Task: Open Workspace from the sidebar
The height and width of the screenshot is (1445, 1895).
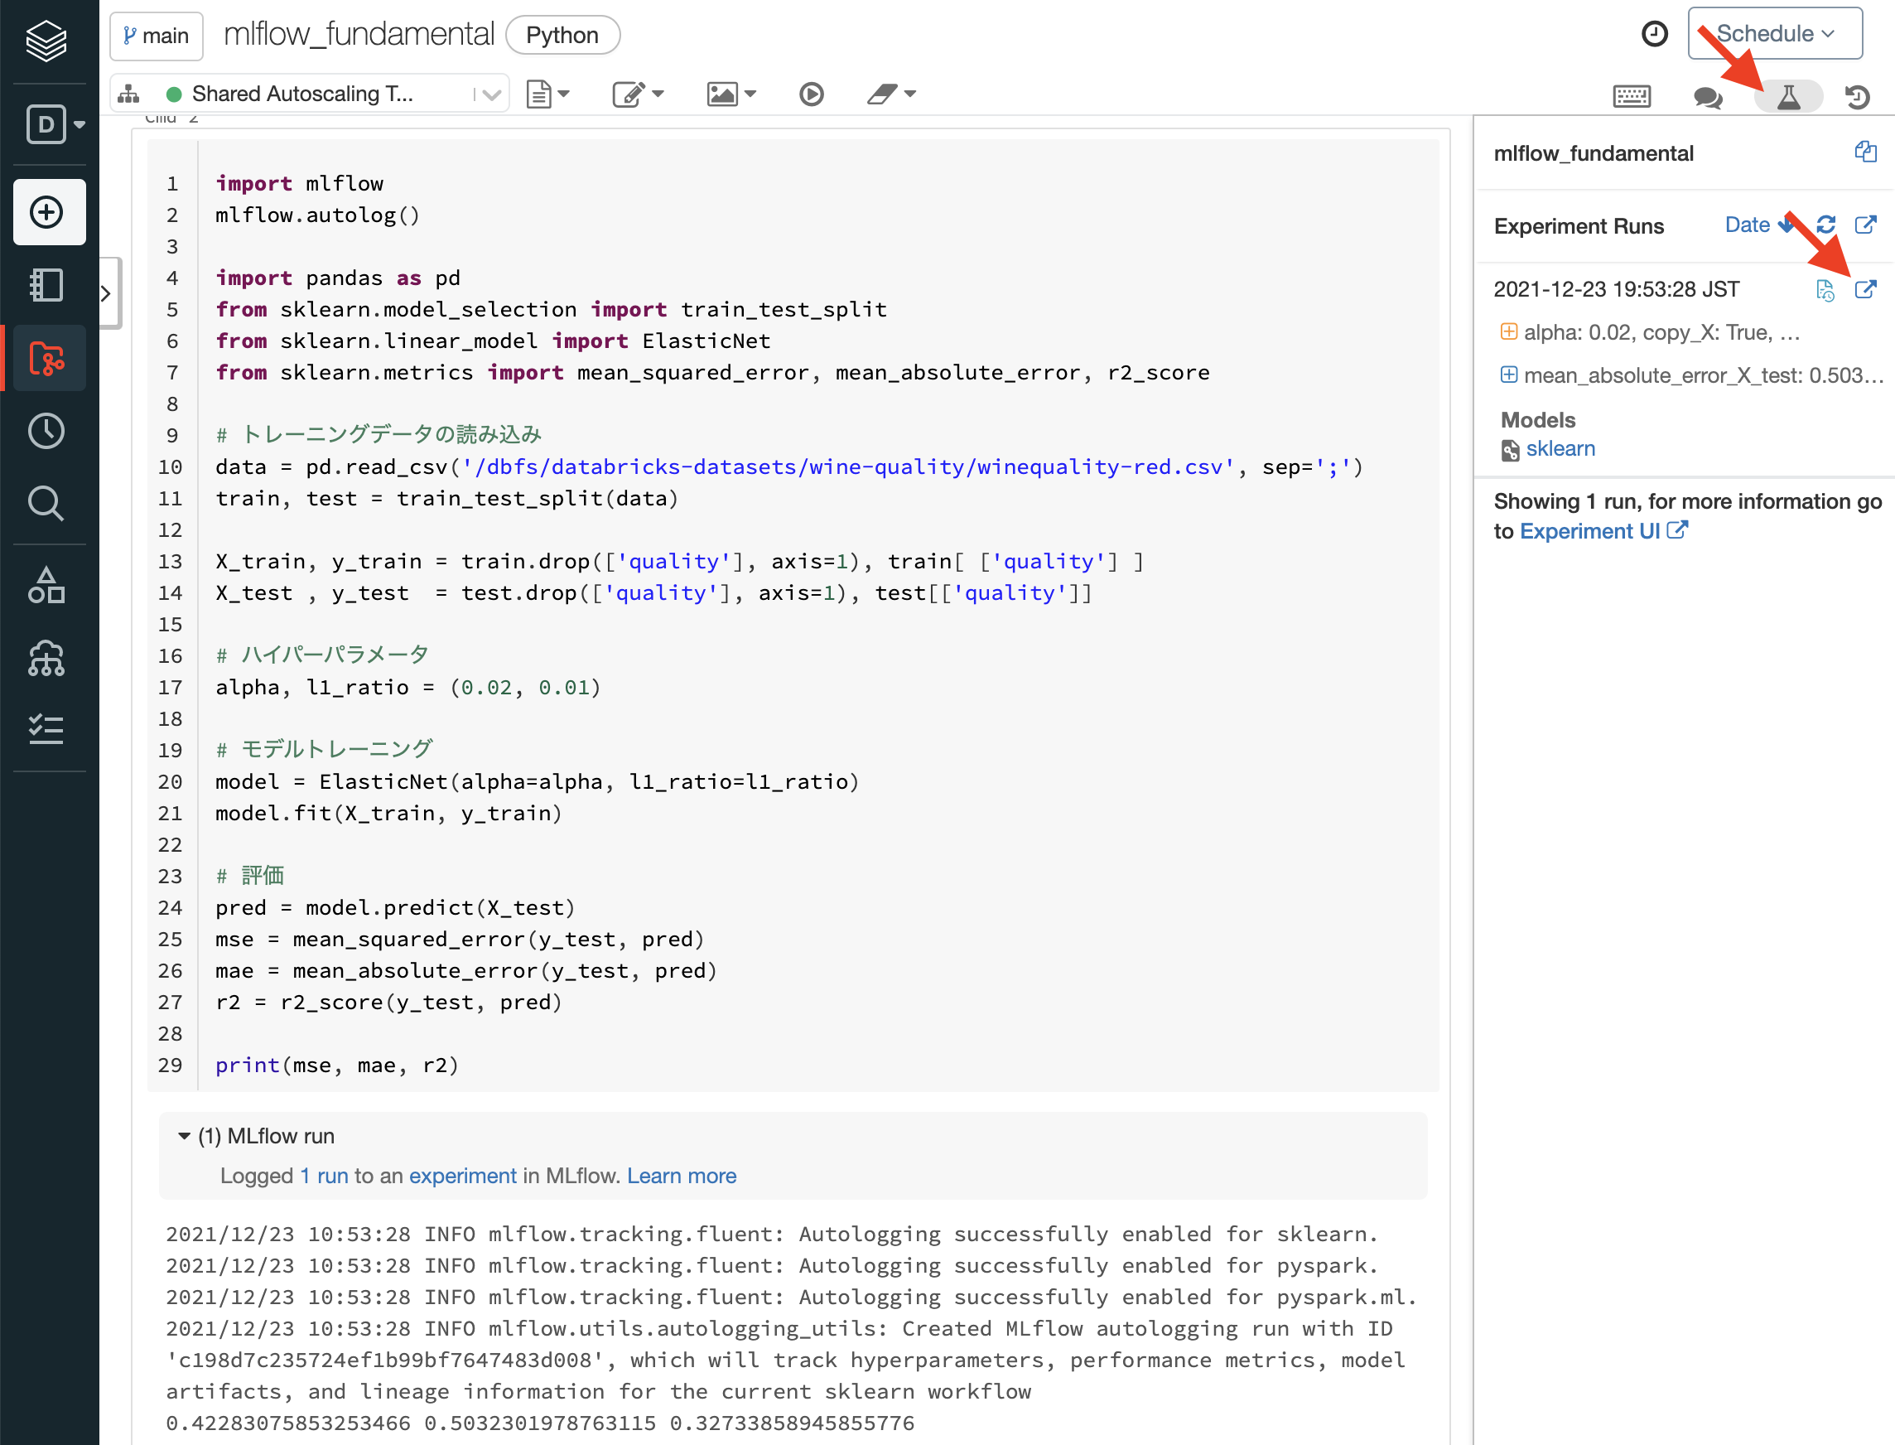Action: 46,285
